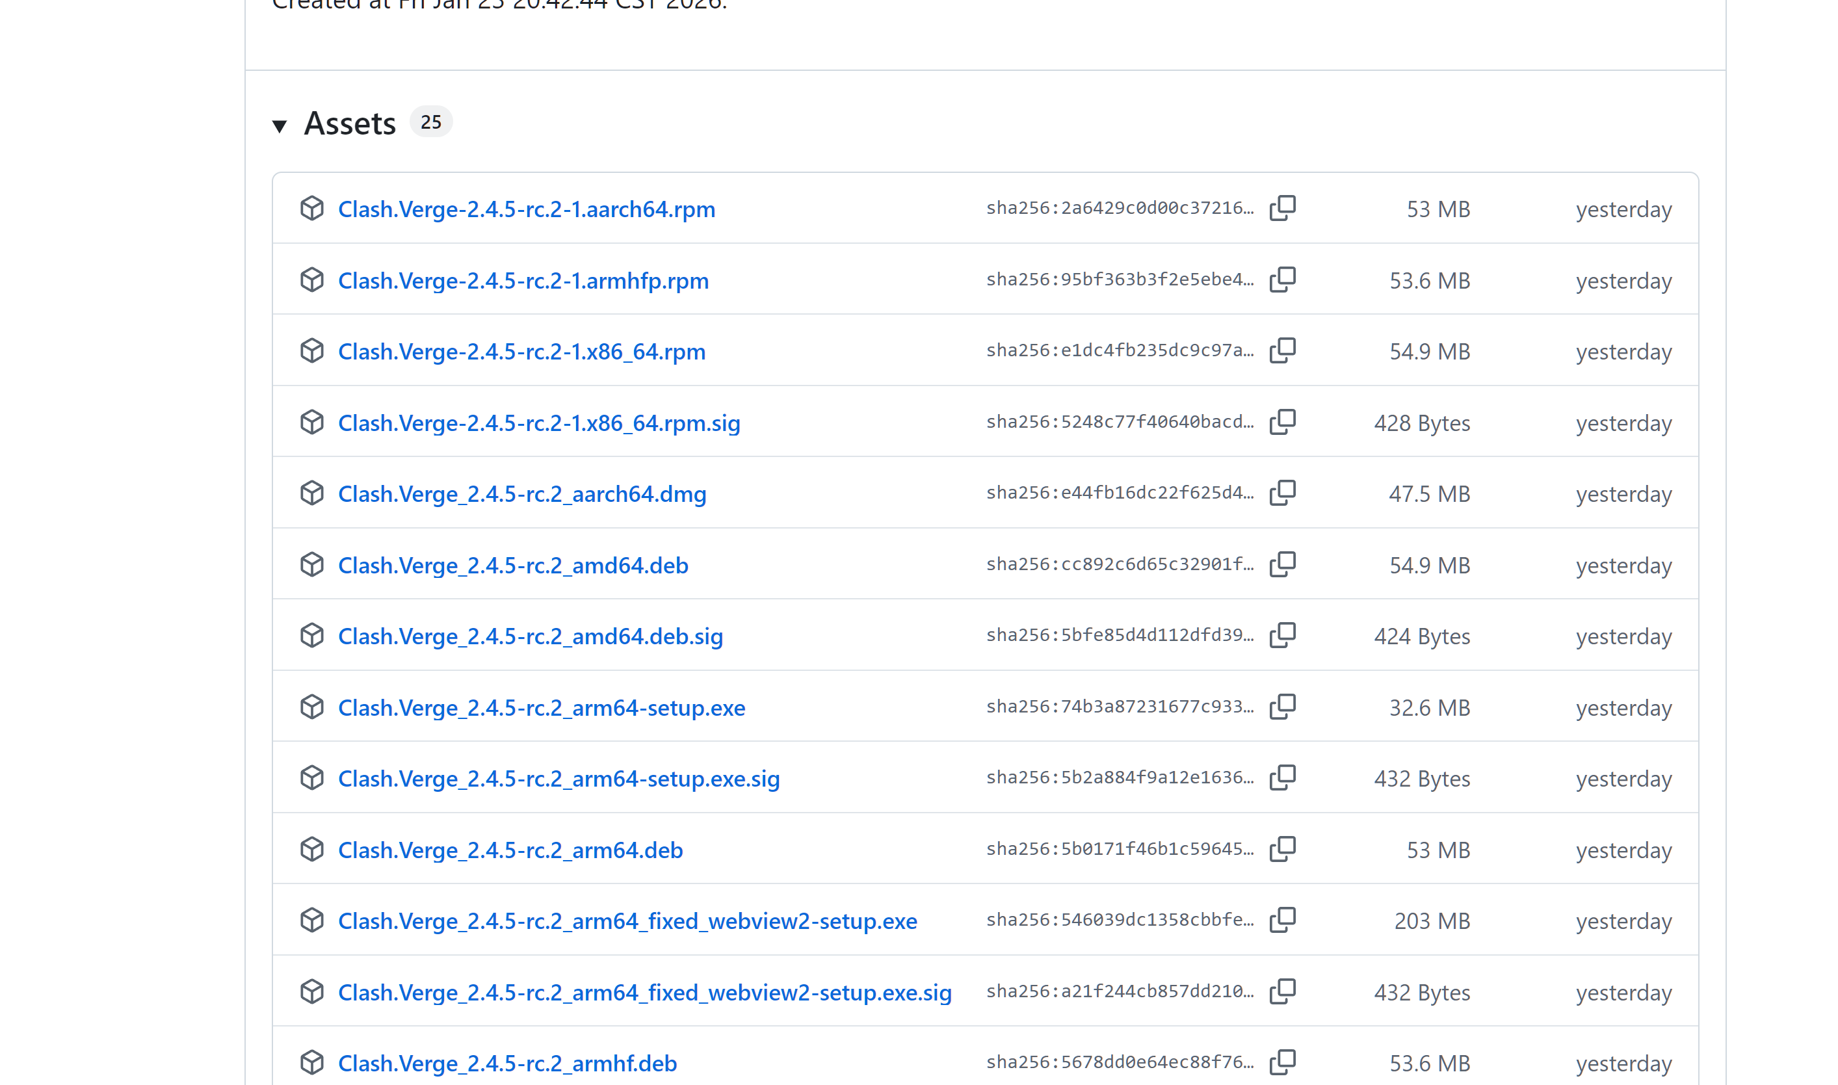The height and width of the screenshot is (1085, 1838).
Task: Download Clash.Verge-2.4.5-rc.2-1.x86_64.rpm
Action: click(x=521, y=352)
